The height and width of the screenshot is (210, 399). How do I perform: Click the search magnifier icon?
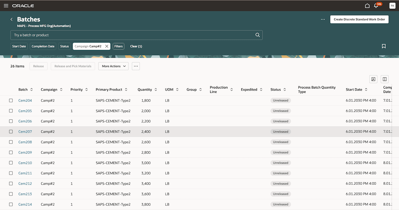click(257, 35)
